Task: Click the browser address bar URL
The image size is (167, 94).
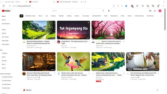Action: (22, 6)
